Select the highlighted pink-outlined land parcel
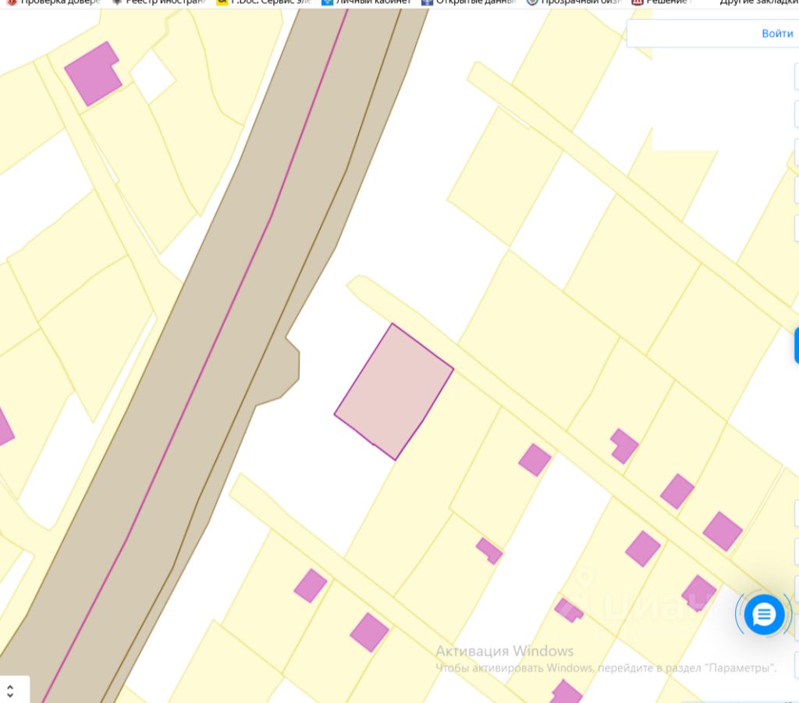 [394, 392]
